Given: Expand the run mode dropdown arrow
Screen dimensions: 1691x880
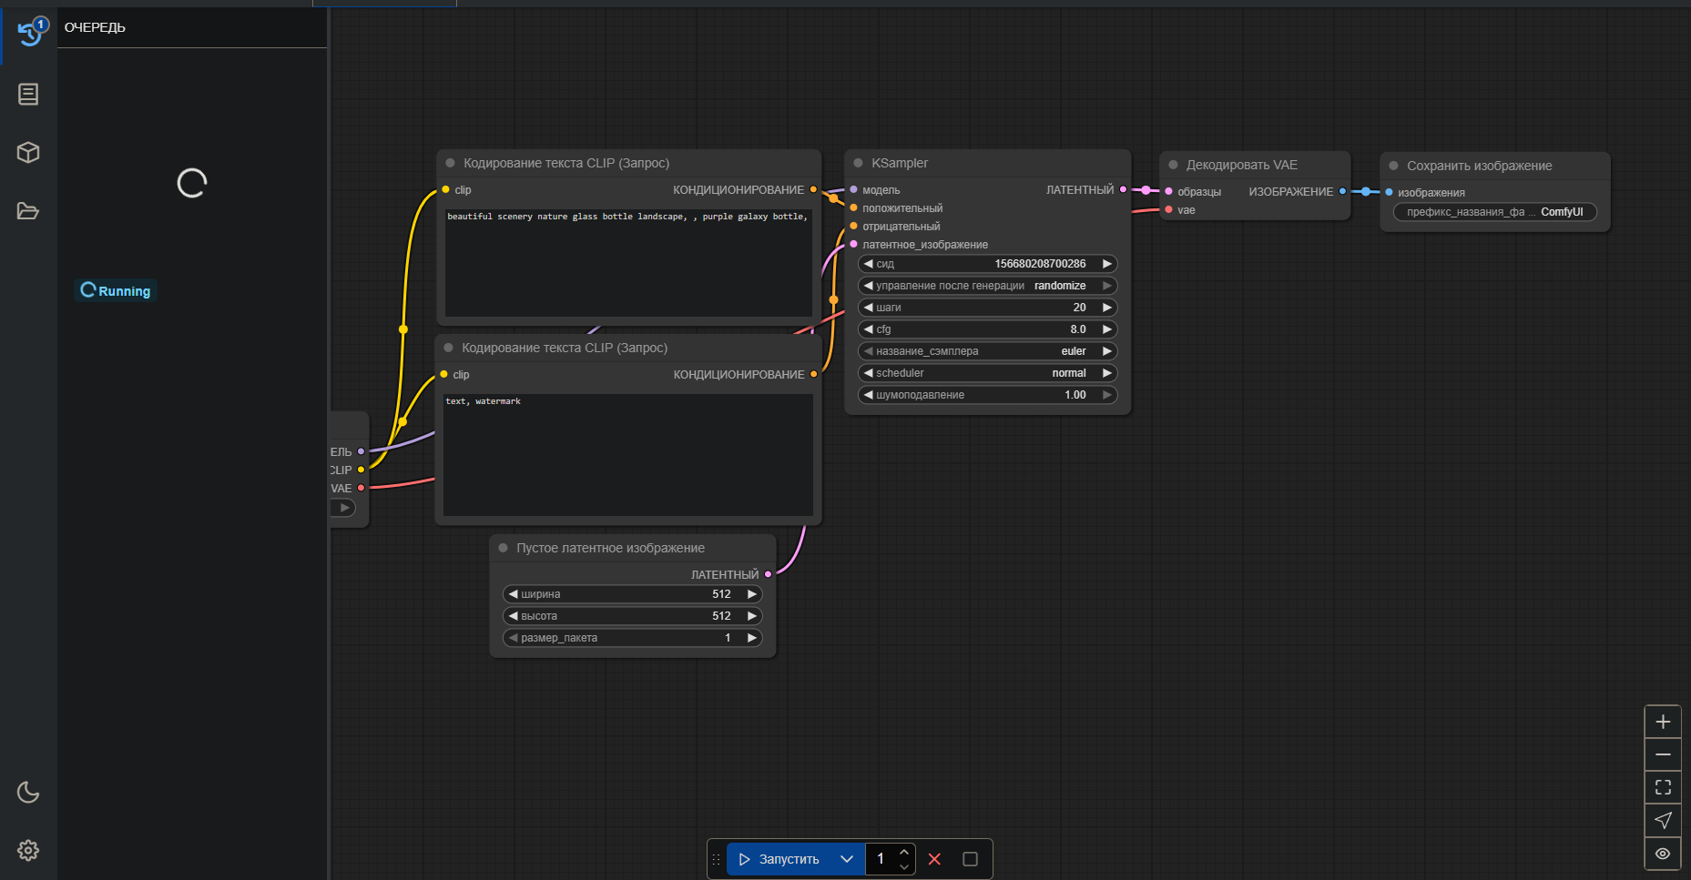Looking at the screenshot, I should click(847, 859).
